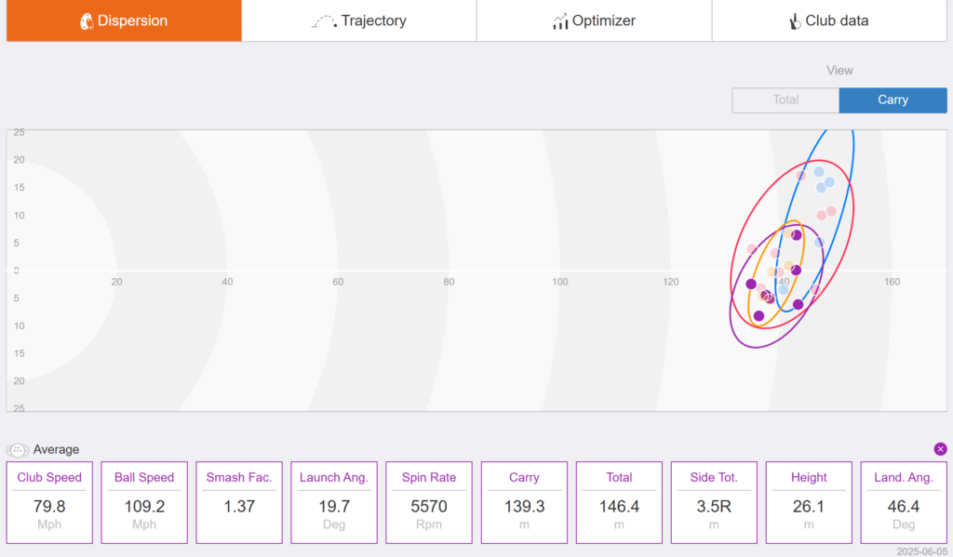Image resolution: width=953 pixels, height=557 pixels.
Task: Click the Launch Ang. data tile
Action: pos(334,502)
